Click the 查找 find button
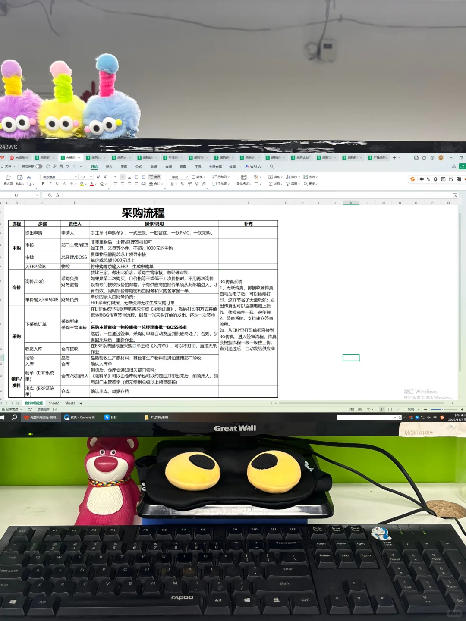This screenshot has height=621, width=466. [x=310, y=184]
